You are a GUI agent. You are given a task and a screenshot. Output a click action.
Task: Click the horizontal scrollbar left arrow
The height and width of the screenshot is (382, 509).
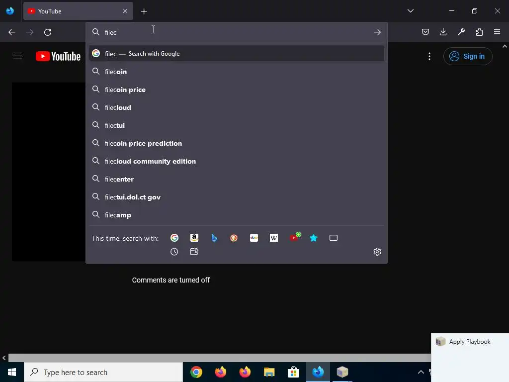4,358
